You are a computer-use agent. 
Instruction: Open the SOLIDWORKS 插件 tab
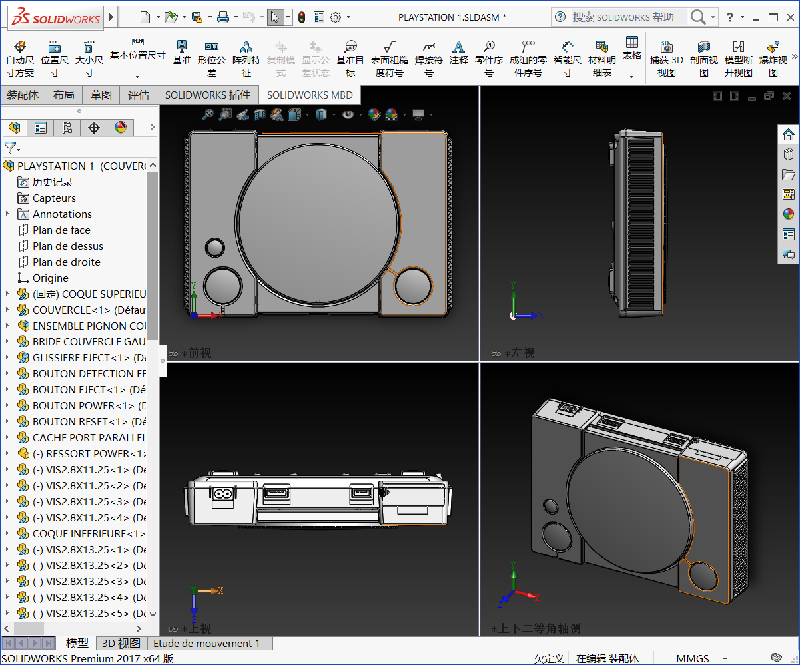pyautogui.click(x=208, y=95)
